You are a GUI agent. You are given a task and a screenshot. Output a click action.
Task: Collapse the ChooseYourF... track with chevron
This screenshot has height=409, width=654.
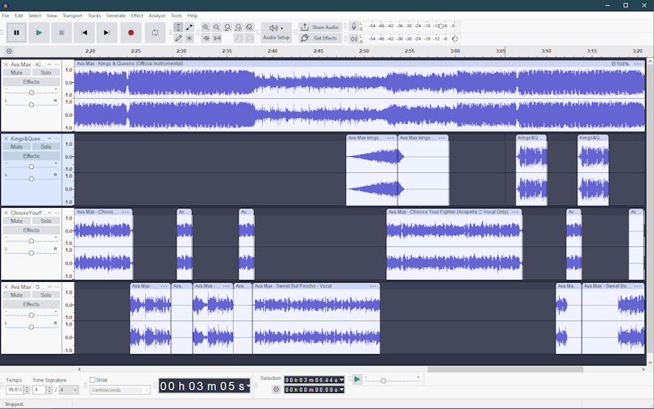50,213
